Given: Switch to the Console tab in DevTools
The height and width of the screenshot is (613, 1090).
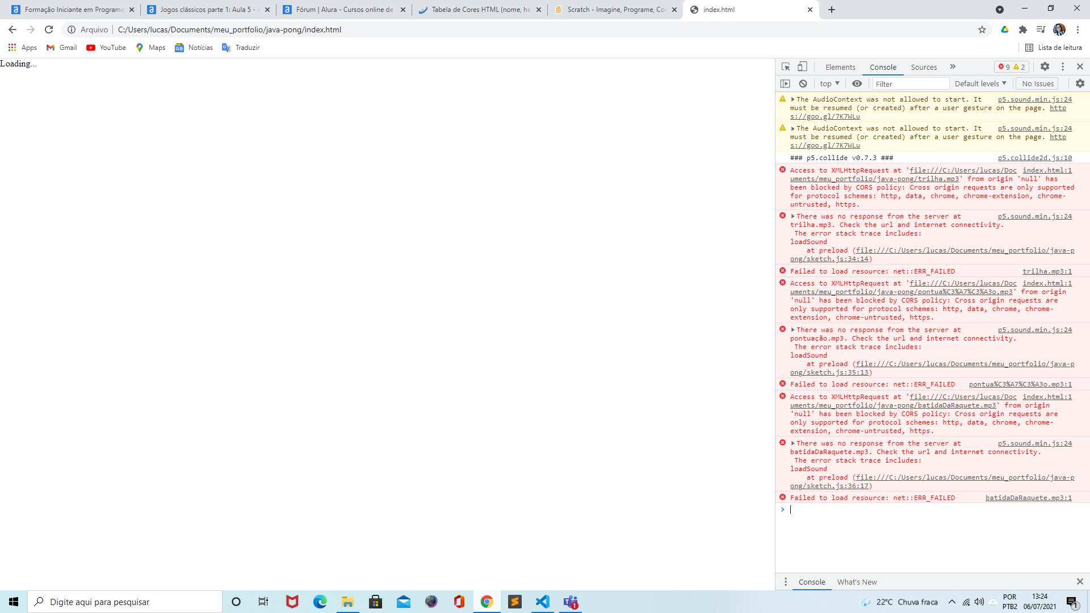Looking at the screenshot, I should tap(883, 67).
